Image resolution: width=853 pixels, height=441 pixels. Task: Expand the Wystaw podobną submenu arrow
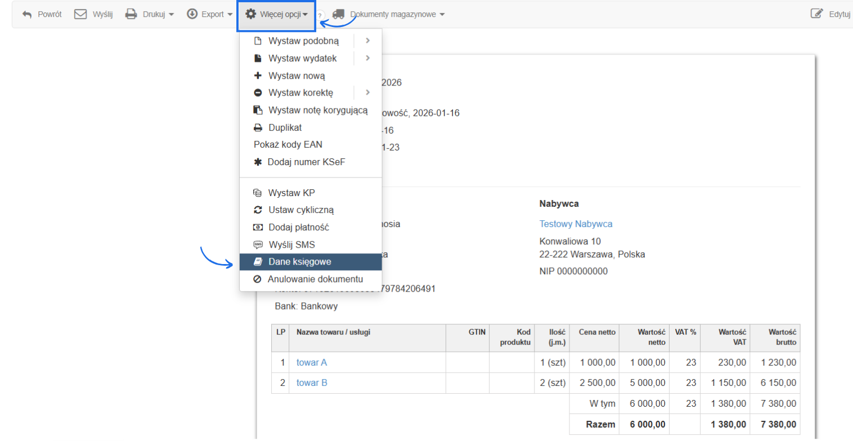[x=367, y=40]
